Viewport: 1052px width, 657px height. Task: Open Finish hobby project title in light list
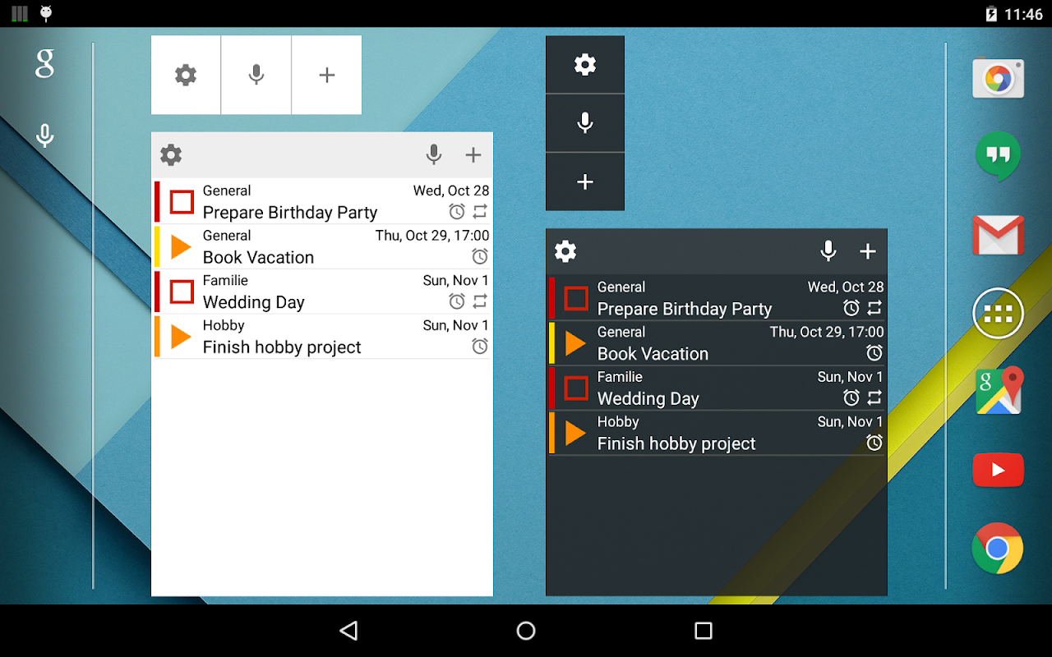pos(282,347)
